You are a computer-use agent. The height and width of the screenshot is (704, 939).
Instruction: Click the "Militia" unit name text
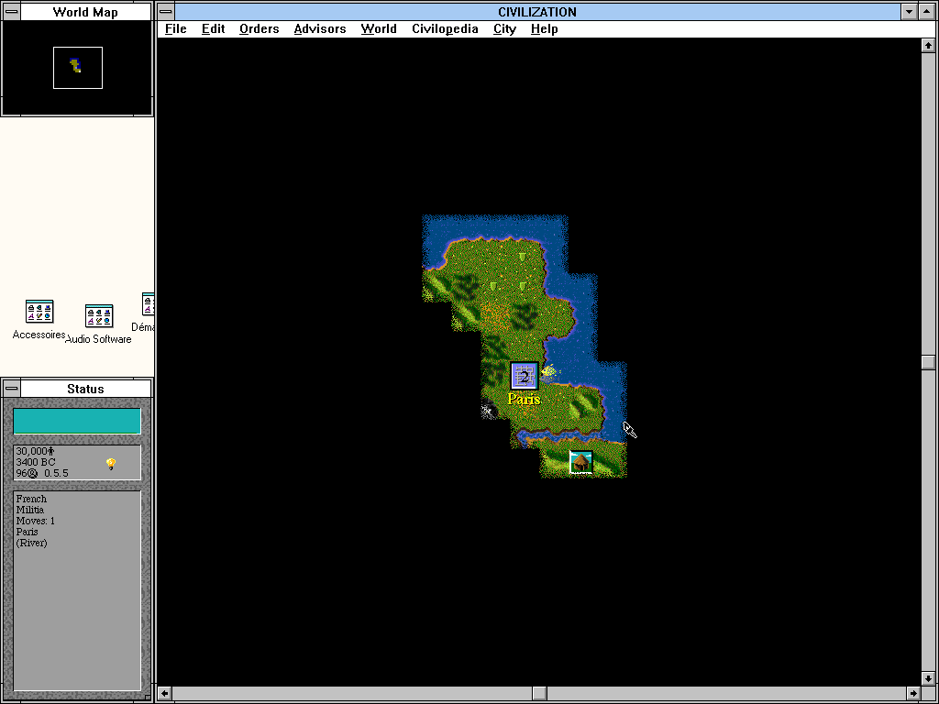click(30, 510)
